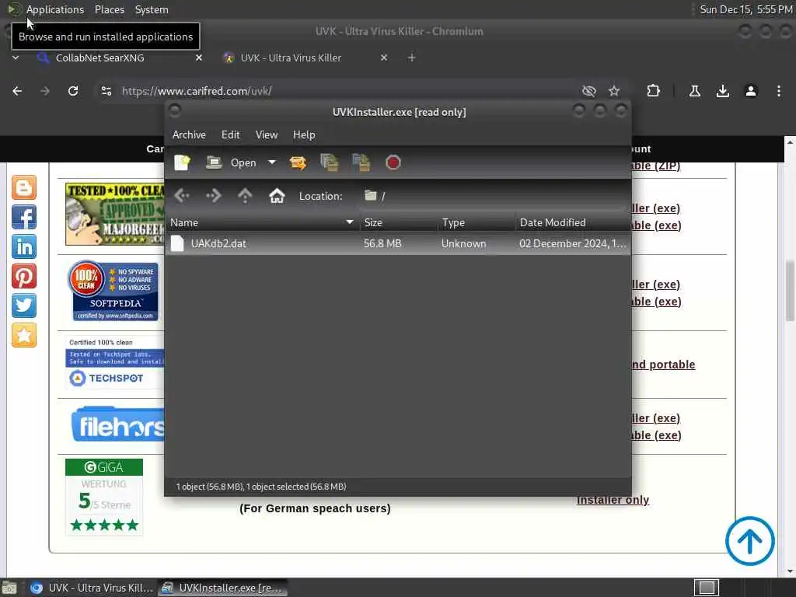Click the Location path field
This screenshot has height=597, width=796.
[492, 196]
